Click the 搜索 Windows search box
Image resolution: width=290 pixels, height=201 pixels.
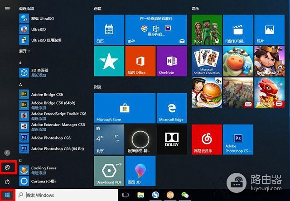pyautogui.click(x=68, y=195)
